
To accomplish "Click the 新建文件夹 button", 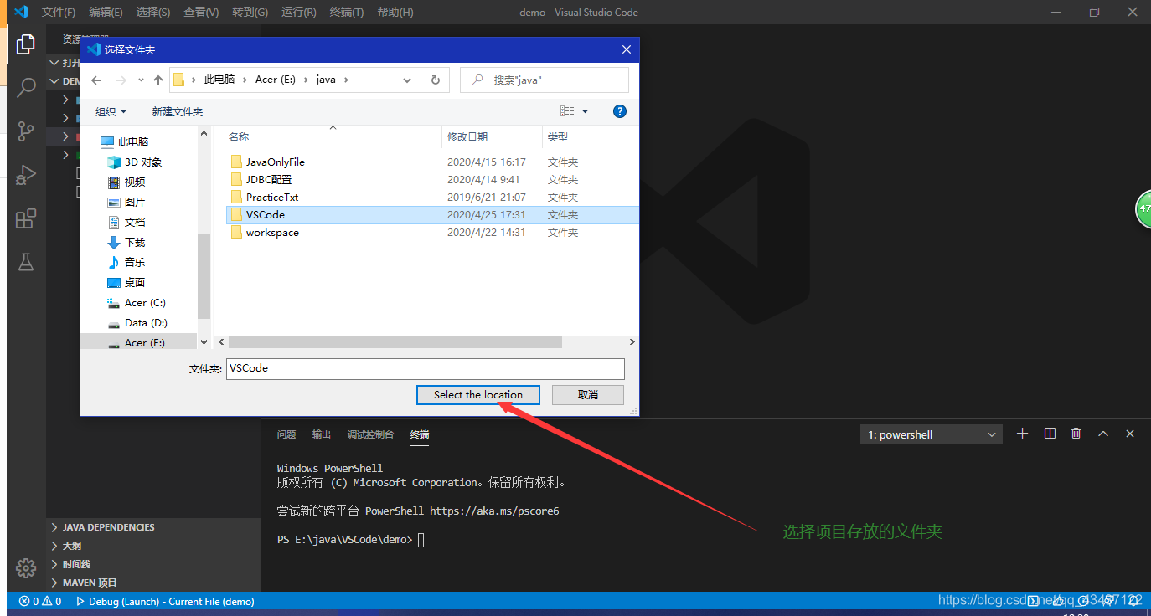I will [177, 111].
